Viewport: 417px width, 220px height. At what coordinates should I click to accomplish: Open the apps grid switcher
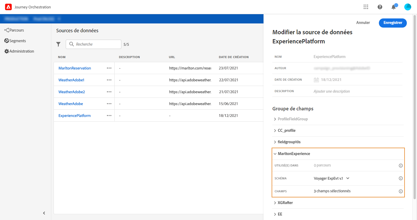[x=366, y=7]
